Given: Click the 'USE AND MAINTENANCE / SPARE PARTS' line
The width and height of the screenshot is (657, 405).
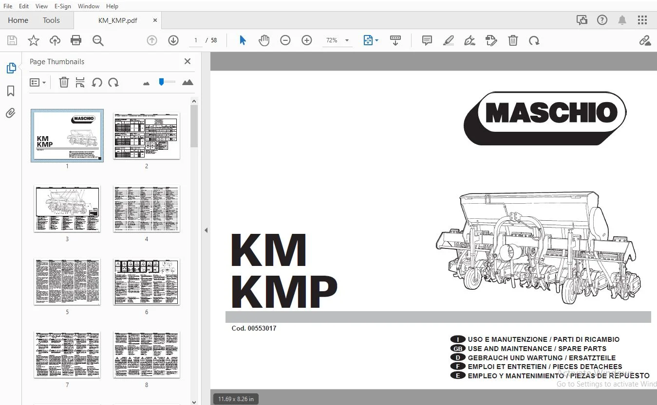Looking at the screenshot, I should click(537, 349).
